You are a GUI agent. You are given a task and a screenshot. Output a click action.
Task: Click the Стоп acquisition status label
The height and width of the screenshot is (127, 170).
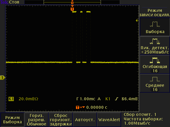point(14,2)
